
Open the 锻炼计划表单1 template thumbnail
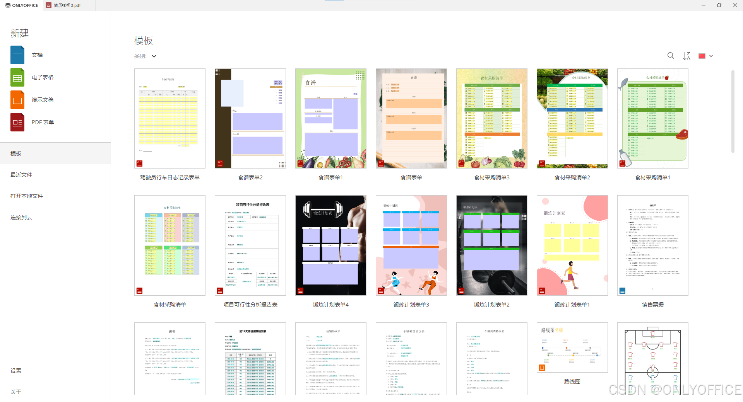coord(572,245)
